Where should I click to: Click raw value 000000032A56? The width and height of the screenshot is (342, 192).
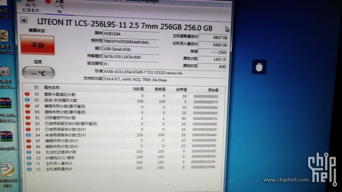click(203, 162)
